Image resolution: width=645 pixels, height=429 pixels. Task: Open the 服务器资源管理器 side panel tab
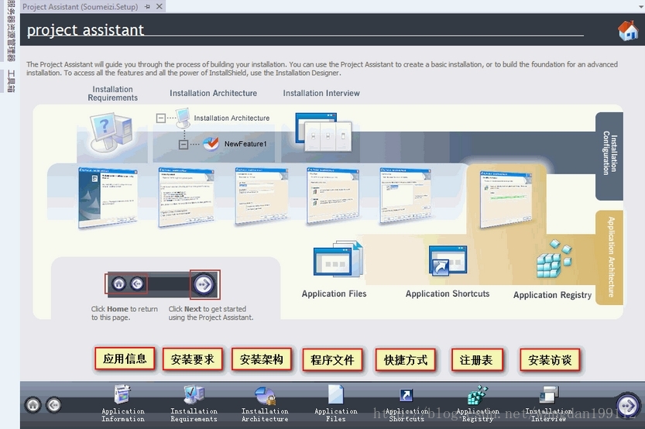pos(11,31)
